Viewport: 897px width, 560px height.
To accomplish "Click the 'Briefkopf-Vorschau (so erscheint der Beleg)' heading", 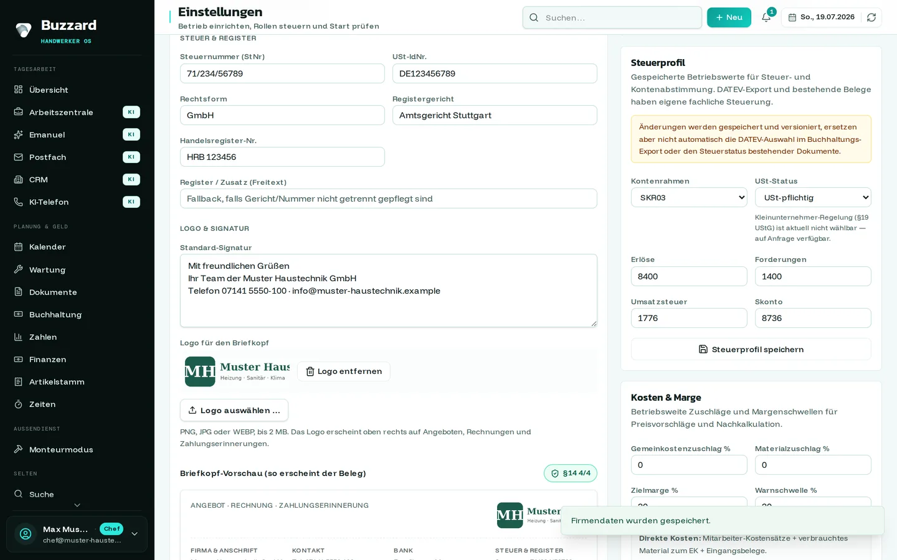I will pos(273,474).
